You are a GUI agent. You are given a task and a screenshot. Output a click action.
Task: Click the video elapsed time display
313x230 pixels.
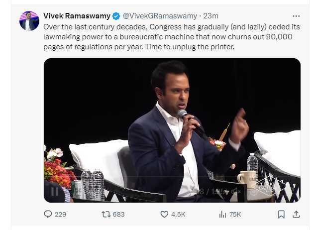(x=207, y=192)
